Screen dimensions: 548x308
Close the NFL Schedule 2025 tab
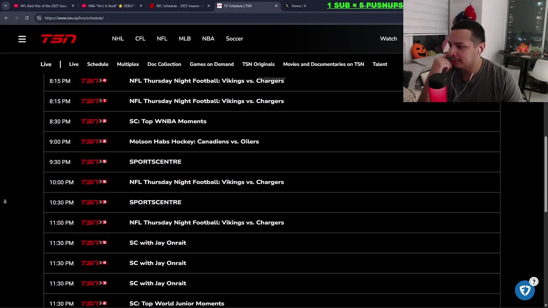click(208, 6)
